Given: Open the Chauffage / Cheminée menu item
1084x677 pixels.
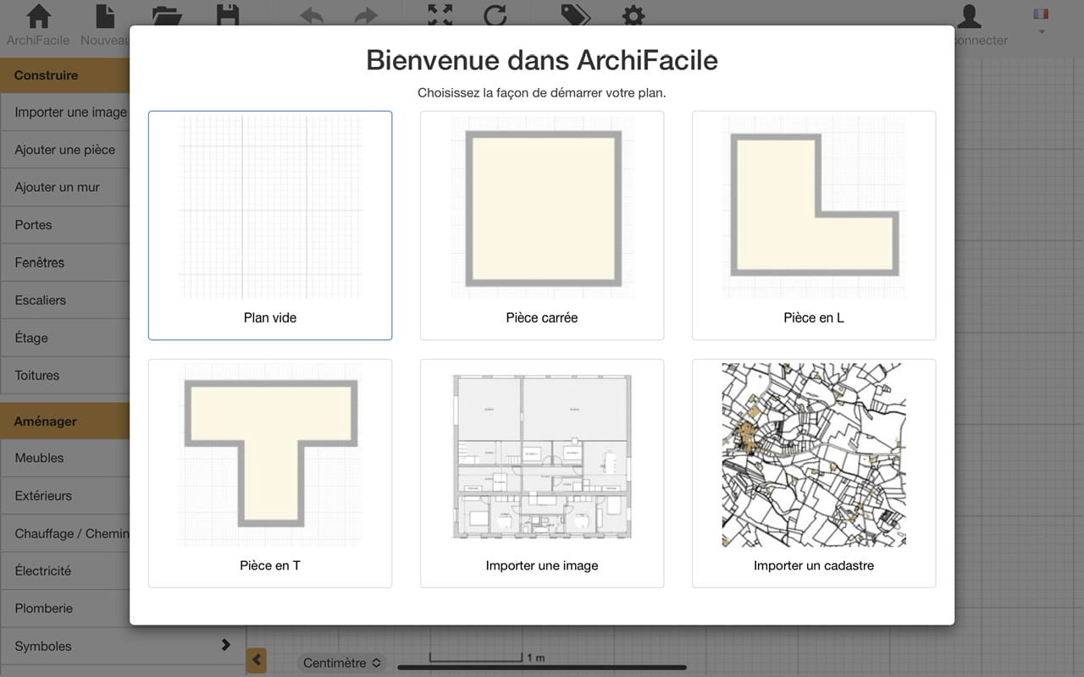Looking at the screenshot, I should pyautogui.click(x=65, y=533).
